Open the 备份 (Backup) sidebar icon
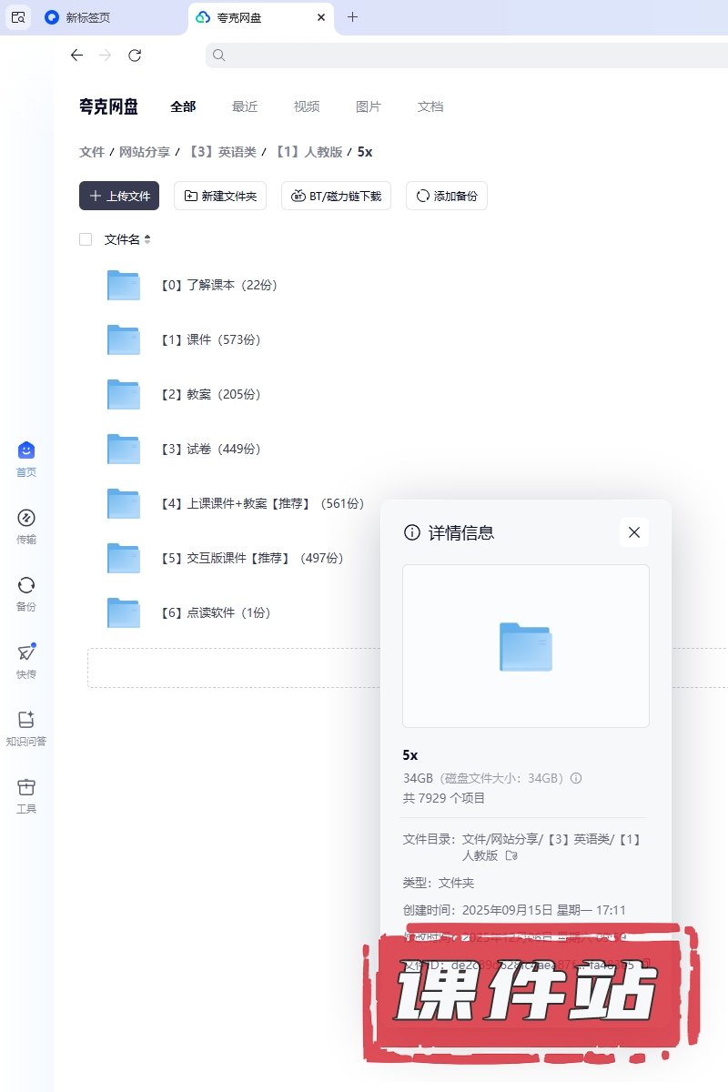This screenshot has width=728, height=1092. pos(26,586)
